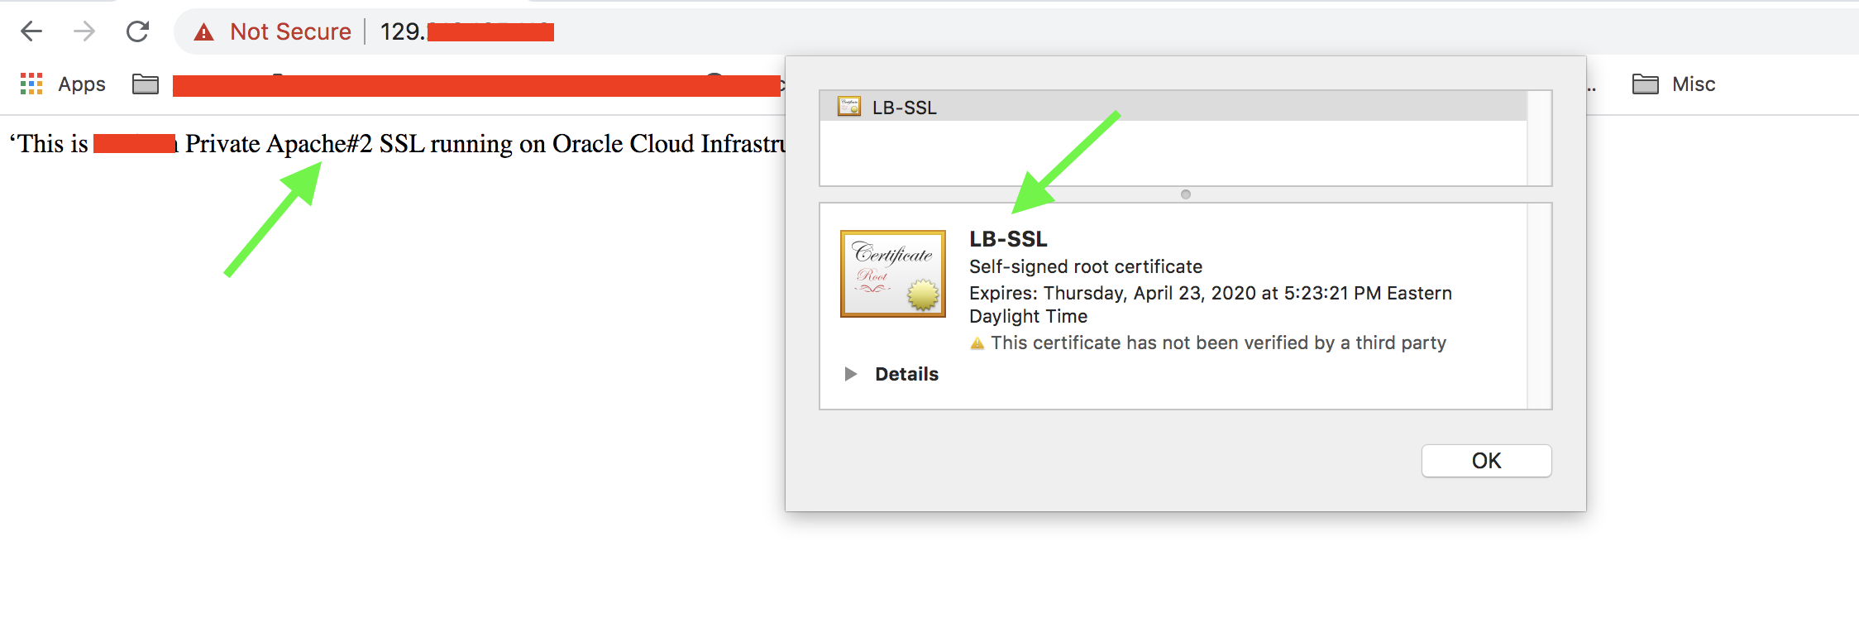The image size is (1859, 642).
Task: Select the LB-SSL row in certificate chain
Action: (1158, 108)
